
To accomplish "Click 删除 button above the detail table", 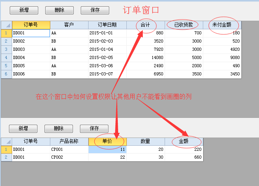I will tap(59, 129).
